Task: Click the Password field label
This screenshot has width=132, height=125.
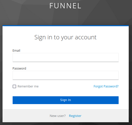Action: tap(19, 69)
